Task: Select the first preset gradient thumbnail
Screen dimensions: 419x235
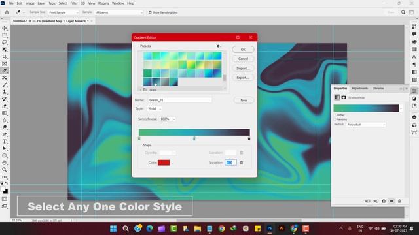Action: tap(147, 55)
